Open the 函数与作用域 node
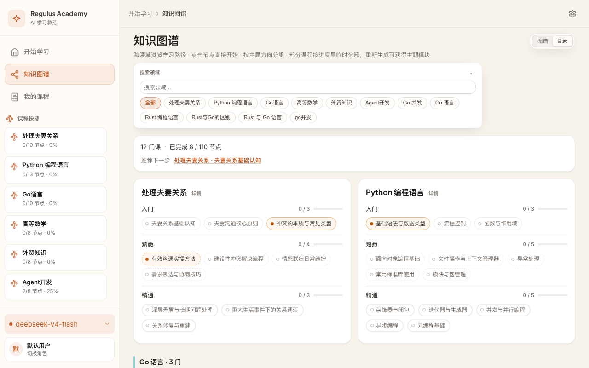Screen dimensions: 589x368 pos(498,224)
